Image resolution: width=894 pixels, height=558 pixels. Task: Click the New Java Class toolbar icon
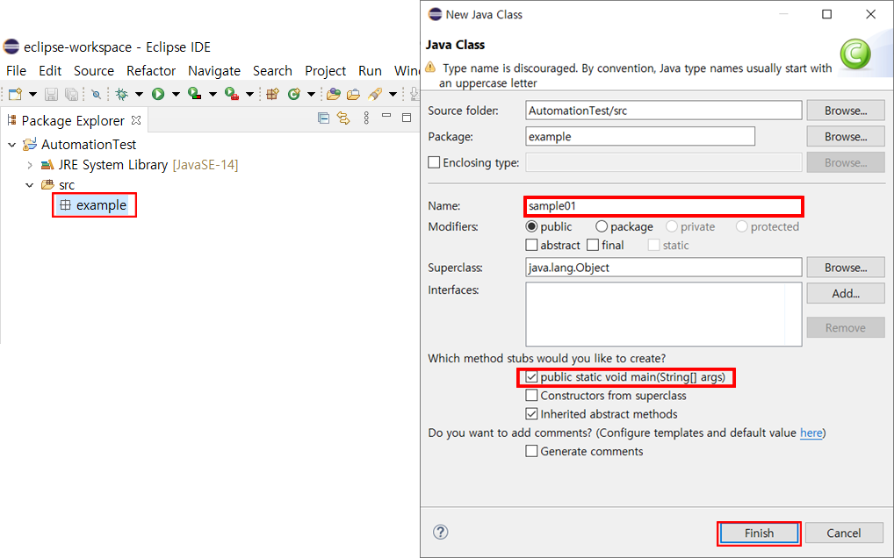(294, 94)
